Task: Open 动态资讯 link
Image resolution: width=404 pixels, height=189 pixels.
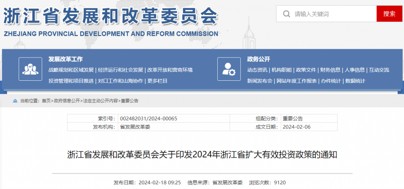Action: point(257,70)
